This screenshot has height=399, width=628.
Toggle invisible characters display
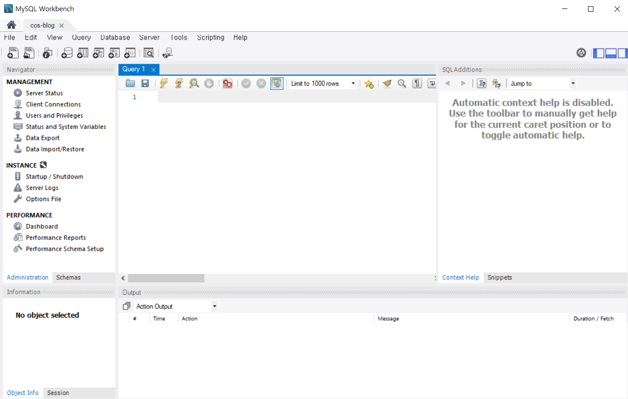tap(417, 83)
